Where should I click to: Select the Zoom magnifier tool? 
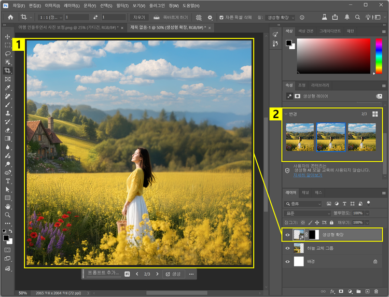8,215
